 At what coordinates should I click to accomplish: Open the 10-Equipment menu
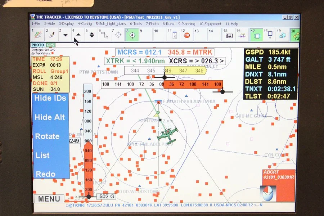click(210, 24)
